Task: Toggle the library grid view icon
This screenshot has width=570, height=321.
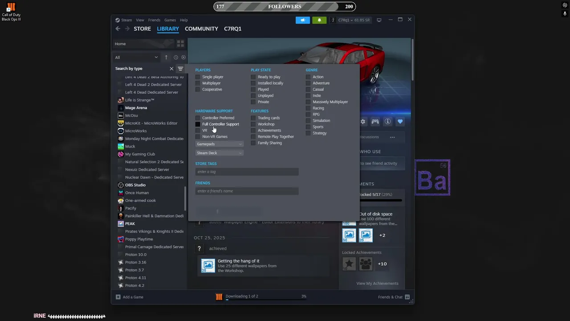Action: pos(180,44)
